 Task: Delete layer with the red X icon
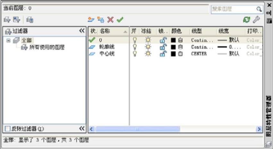(x=110, y=20)
